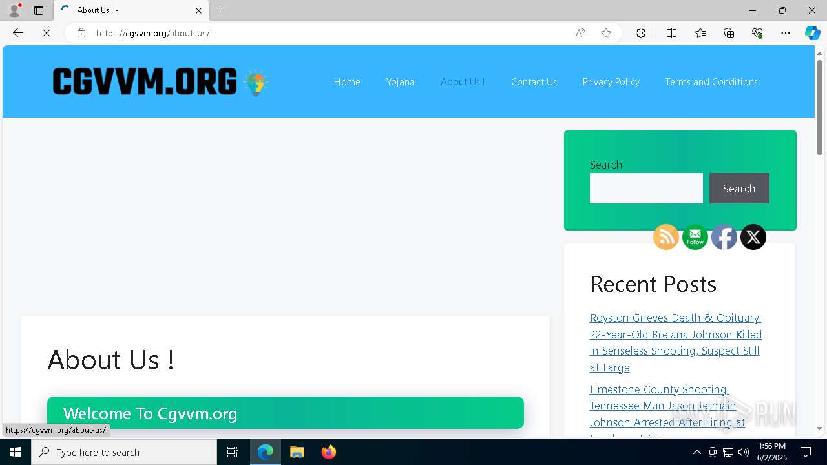Viewport: 827px width, 465px height.
Task: Open Privacy Policy page
Action: pyautogui.click(x=611, y=82)
